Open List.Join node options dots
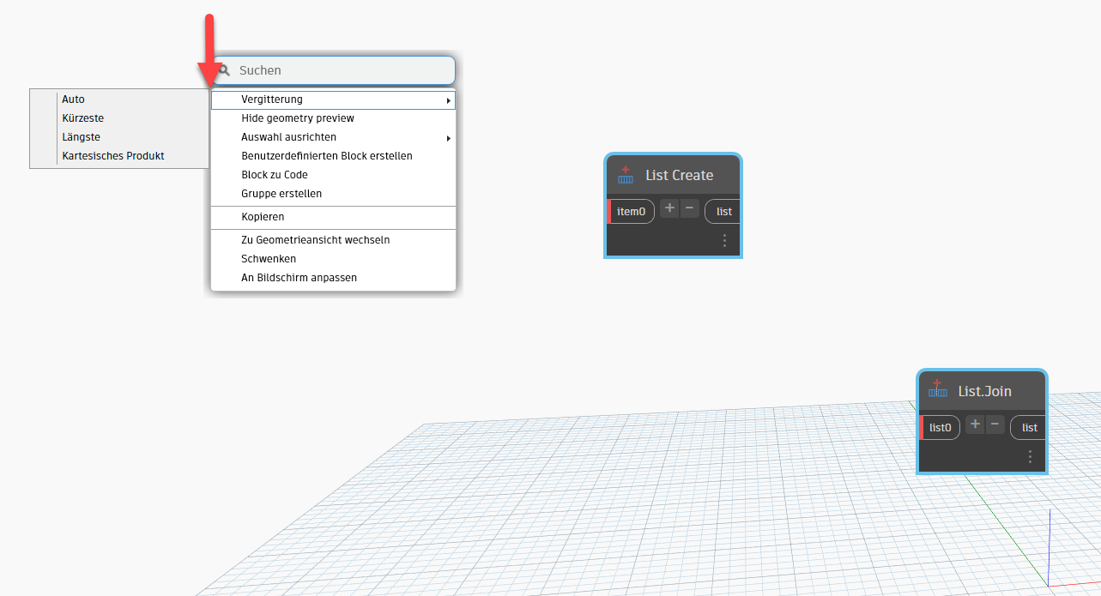1101x596 pixels. 1030,457
